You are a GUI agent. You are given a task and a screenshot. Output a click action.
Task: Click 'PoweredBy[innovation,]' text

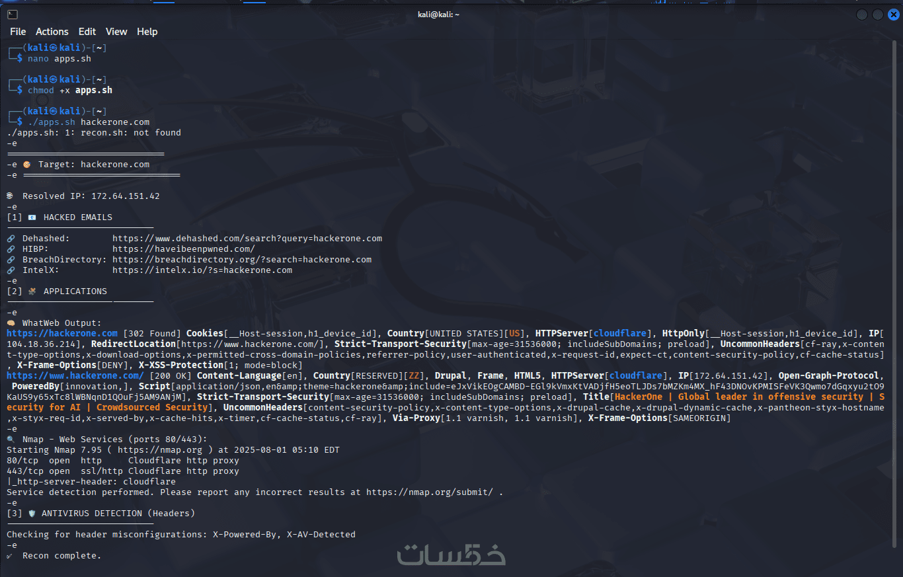click(x=70, y=387)
